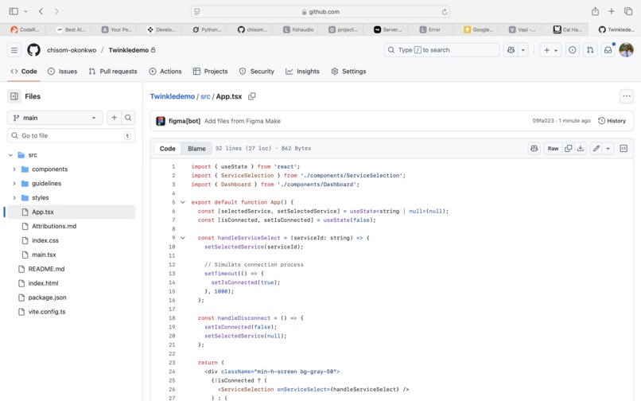Screen dimensions: 641x401
Task: Focus the Type / to search box
Action: pos(442,50)
